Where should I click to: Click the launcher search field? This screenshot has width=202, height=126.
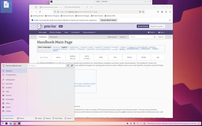pos(47,66)
